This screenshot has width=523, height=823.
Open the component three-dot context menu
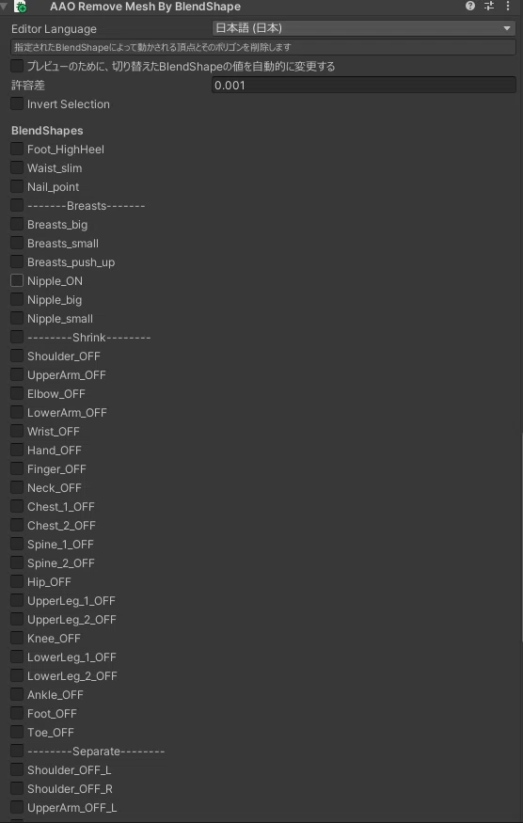tap(507, 7)
